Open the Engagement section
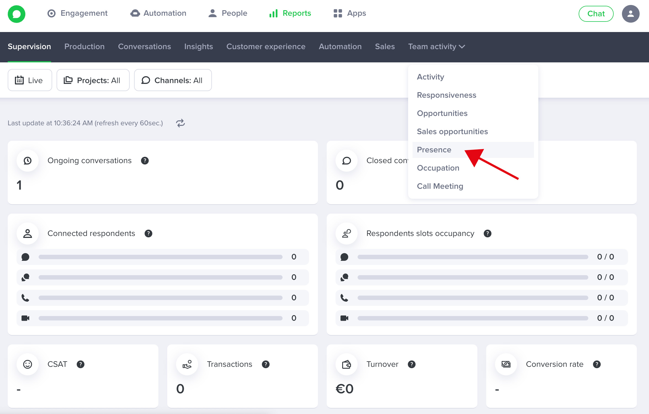This screenshot has height=414, width=649. click(77, 13)
